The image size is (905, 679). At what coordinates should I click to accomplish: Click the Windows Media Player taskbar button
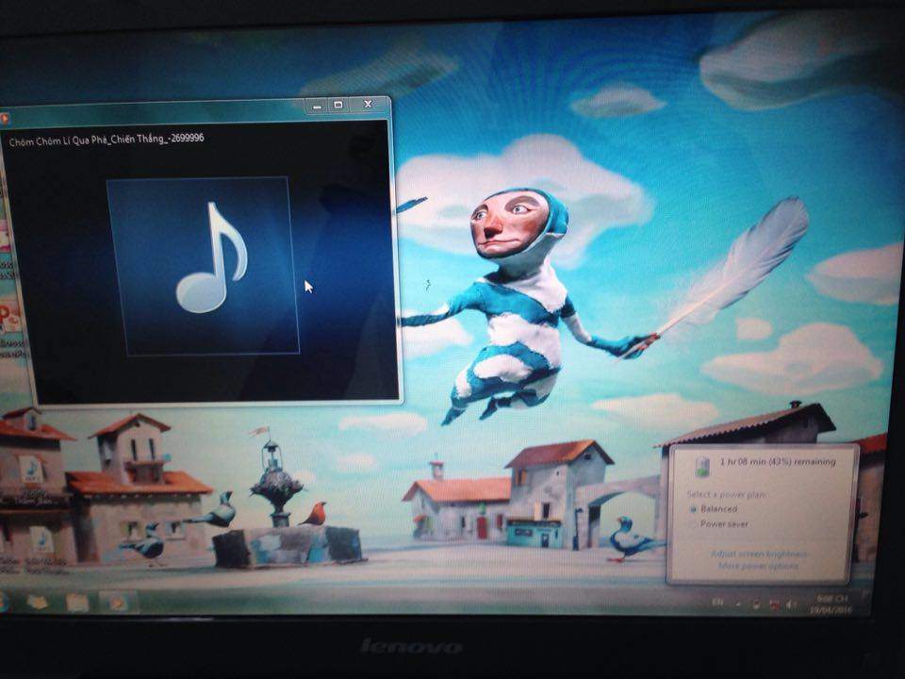118,603
